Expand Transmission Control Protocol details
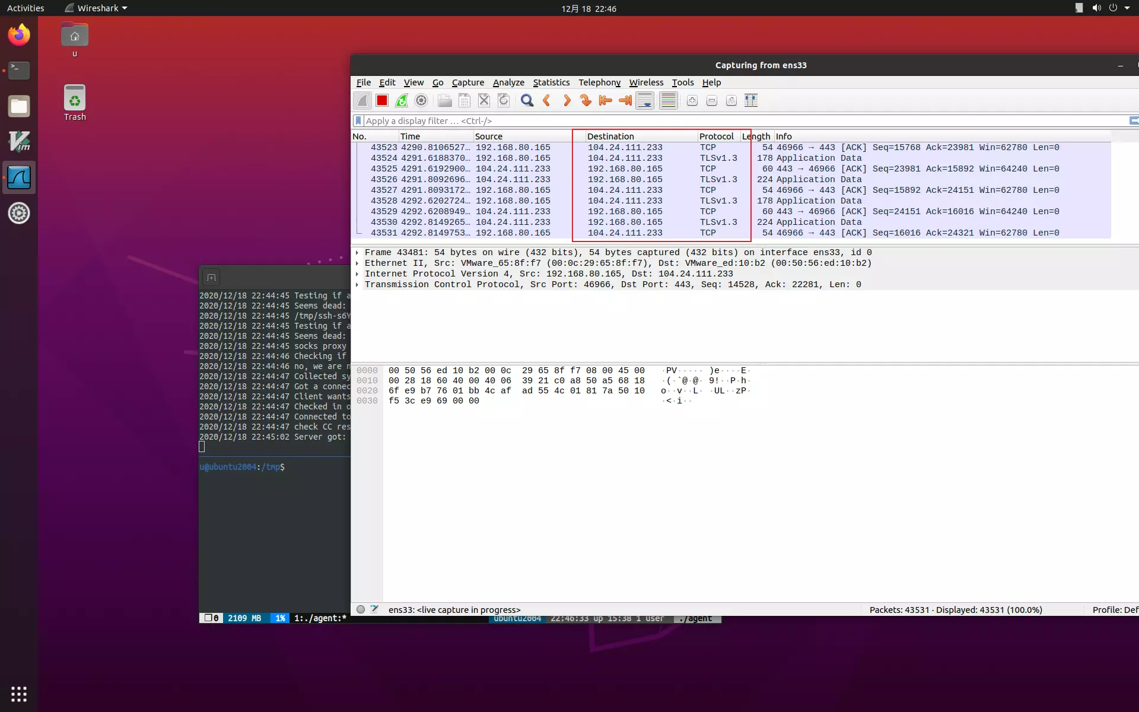The height and width of the screenshot is (712, 1139). [x=357, y=285]
